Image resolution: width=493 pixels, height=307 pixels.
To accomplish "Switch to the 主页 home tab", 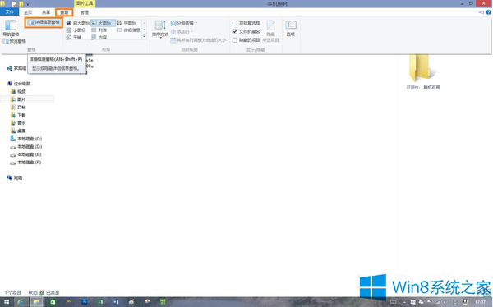I will point(28,12).
